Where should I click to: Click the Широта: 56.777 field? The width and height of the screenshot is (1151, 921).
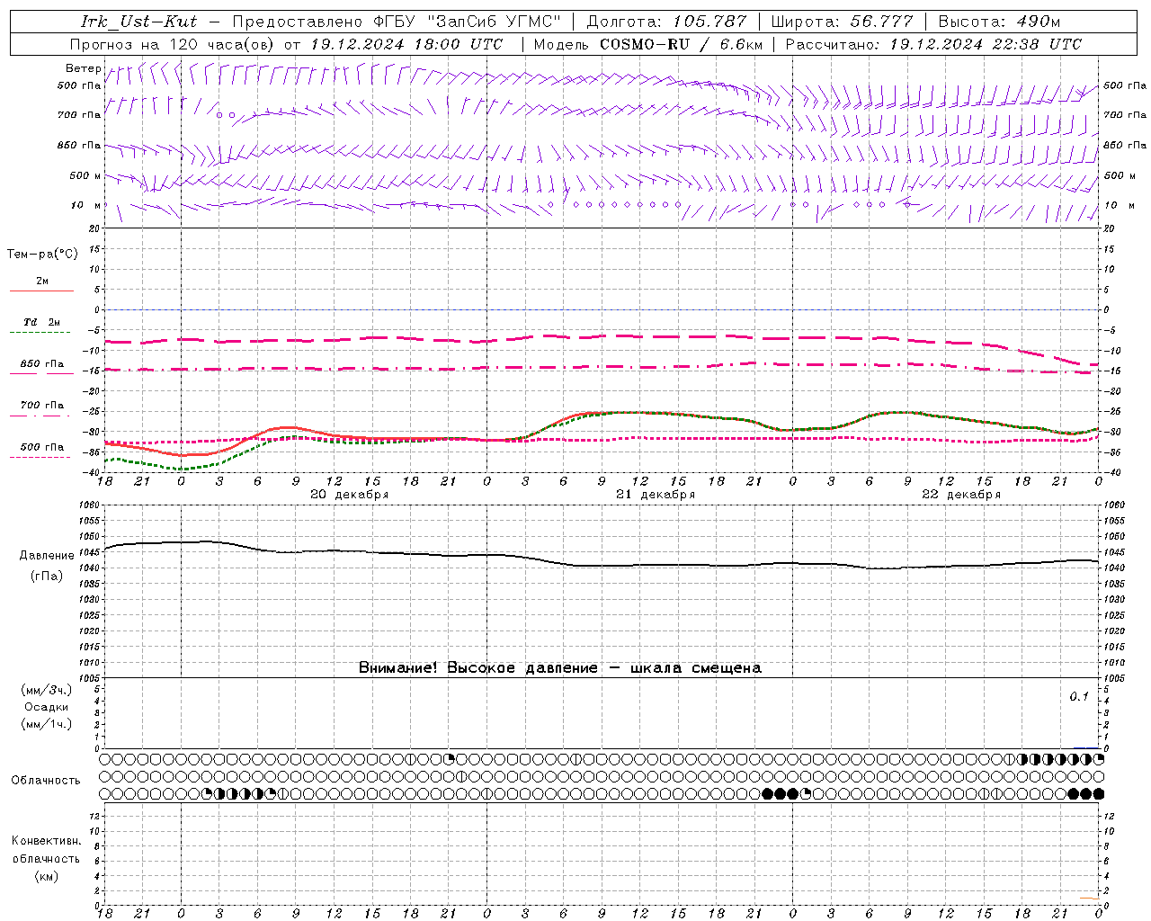[x=843, y=22]
